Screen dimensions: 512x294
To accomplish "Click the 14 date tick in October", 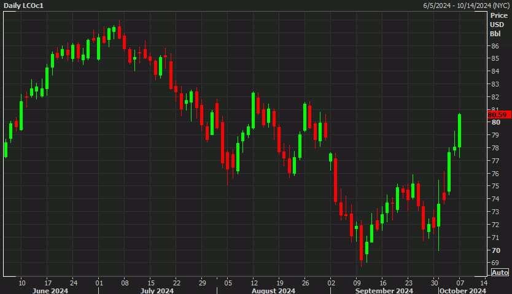I will tap(484, 283).
